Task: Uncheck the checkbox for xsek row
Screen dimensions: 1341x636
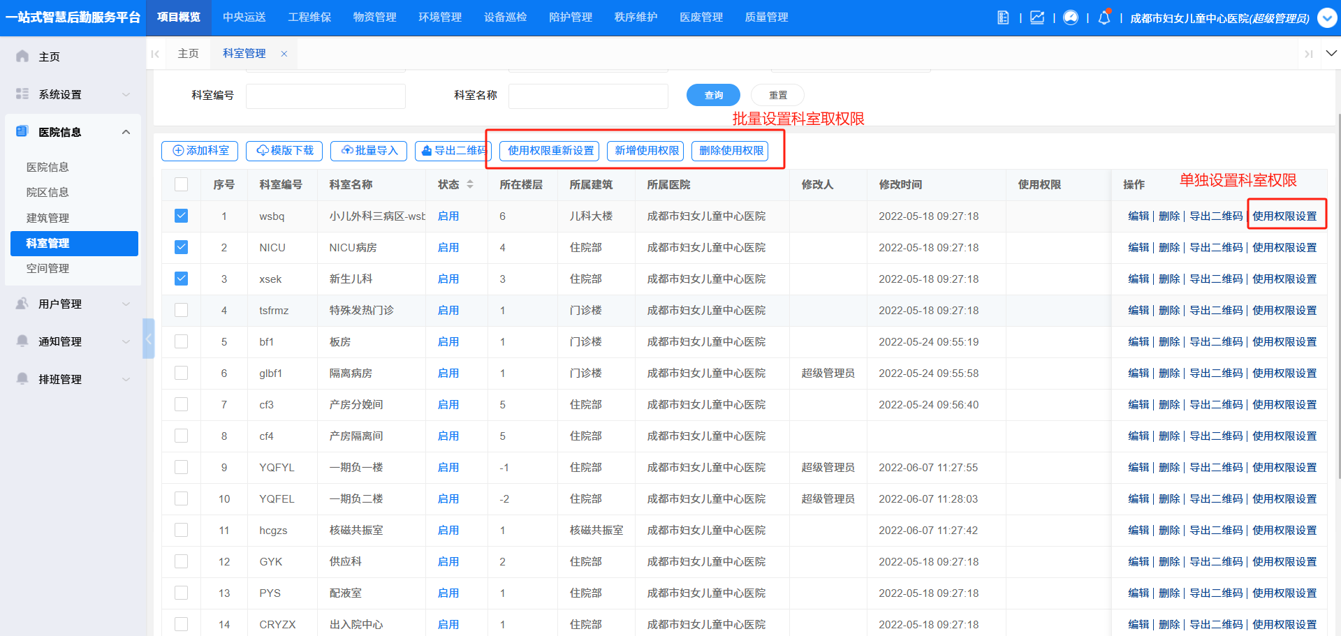Action: pyautogui.click(x=181, y=279)
